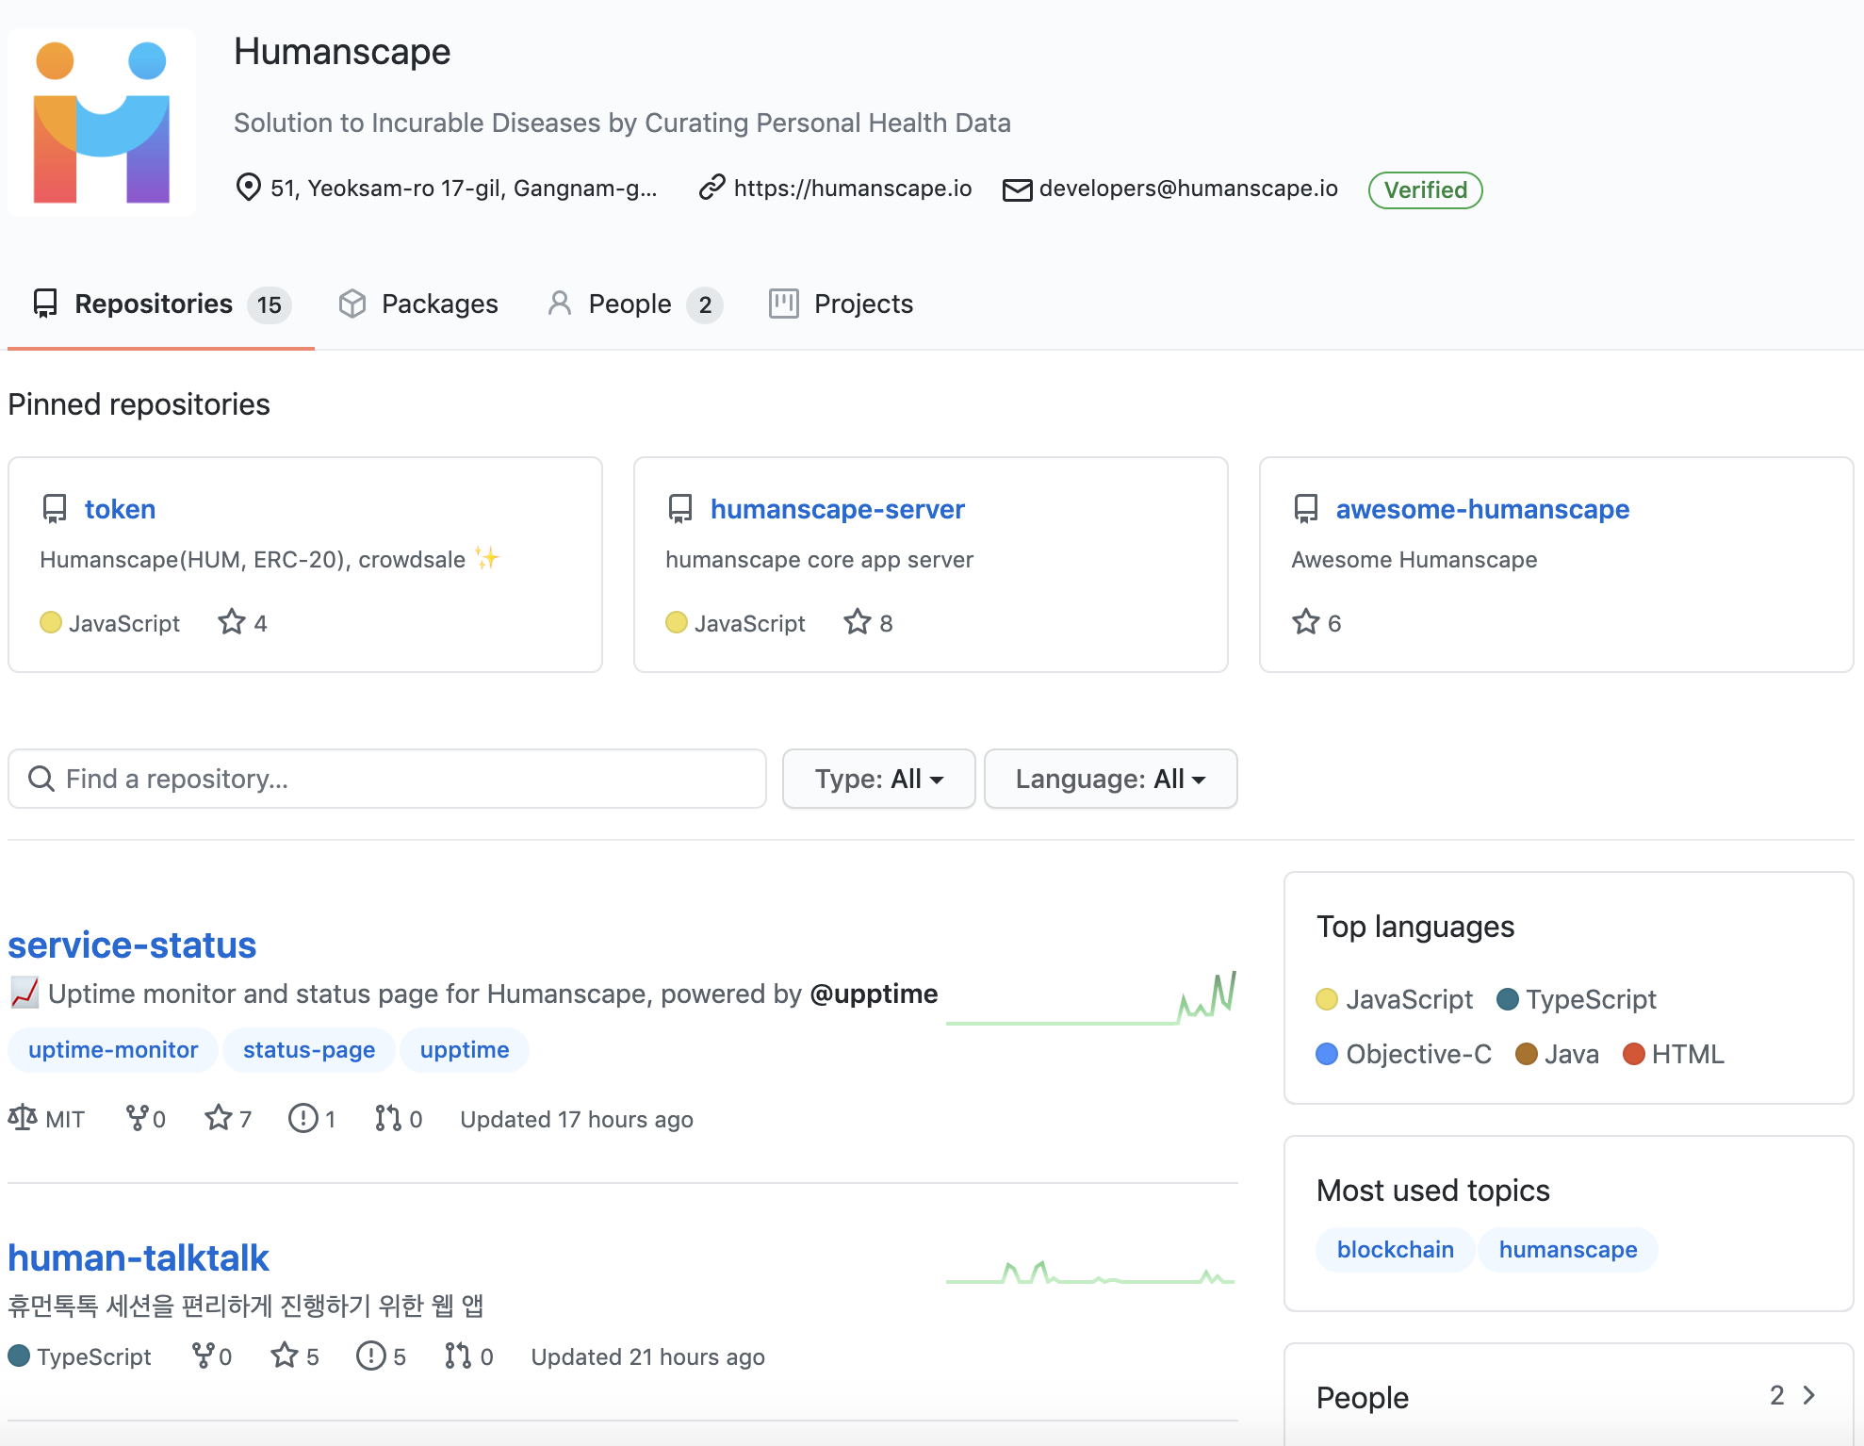Expand the Type: All dropdown
This screenshot has width=1864, height=1446.
coord(878,779)
